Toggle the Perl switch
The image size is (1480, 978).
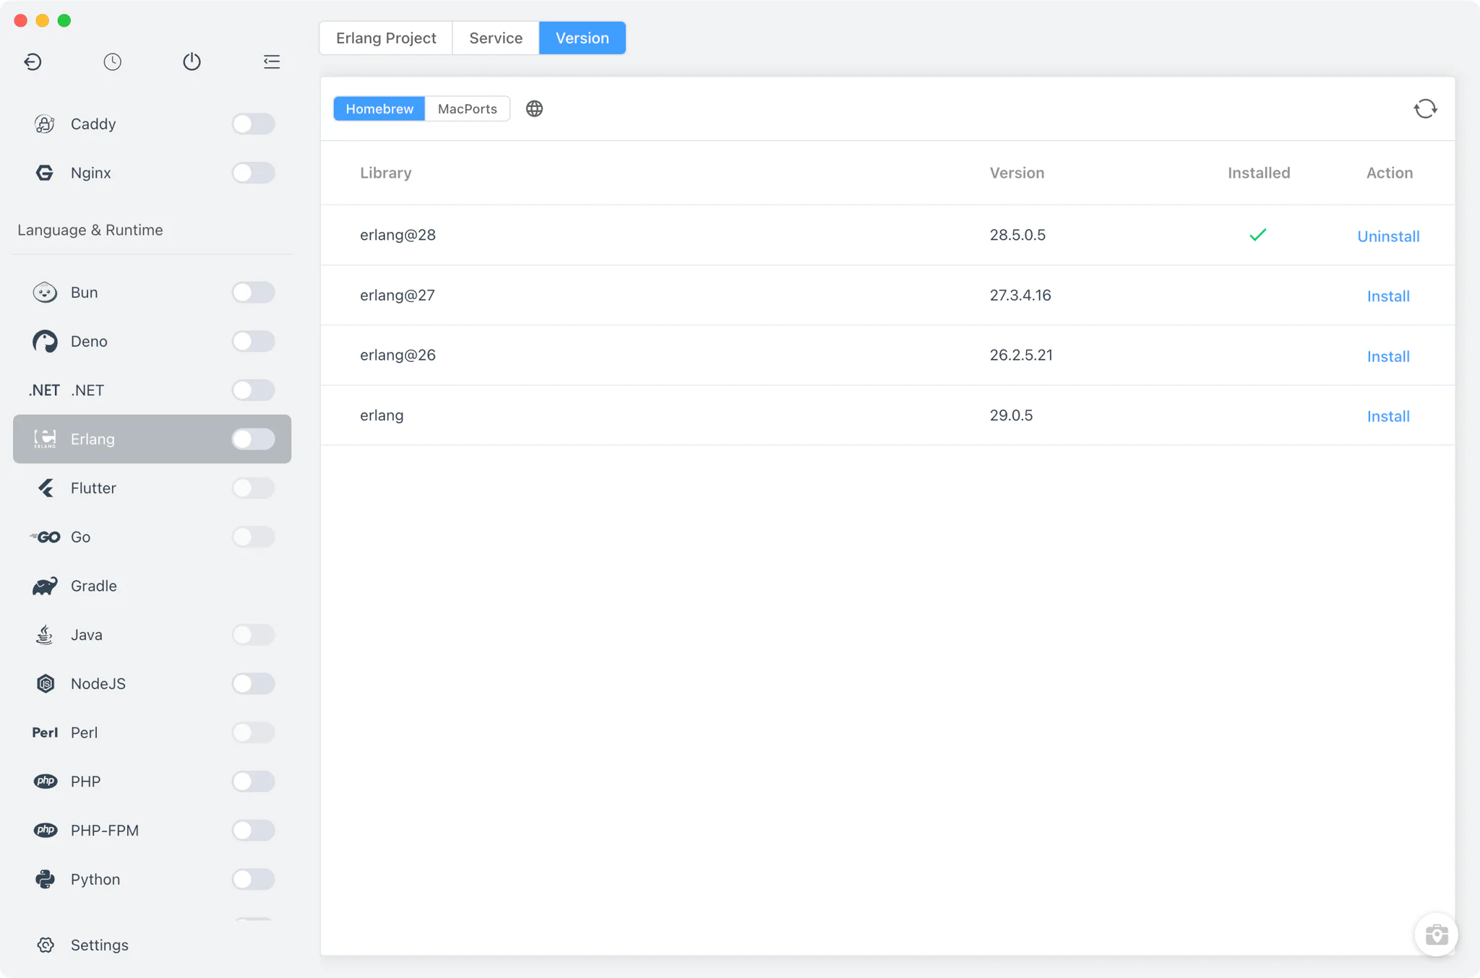pyautogui.click(x=253, y=732)
